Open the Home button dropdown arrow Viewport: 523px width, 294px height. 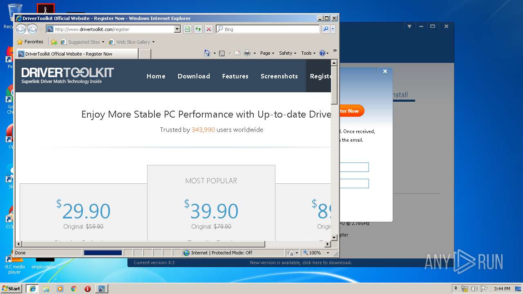pos(215,53)
